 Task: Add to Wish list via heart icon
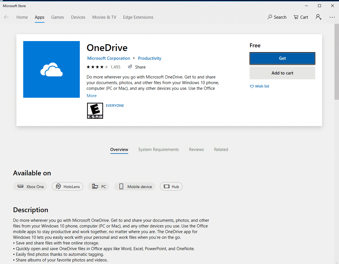252,86
